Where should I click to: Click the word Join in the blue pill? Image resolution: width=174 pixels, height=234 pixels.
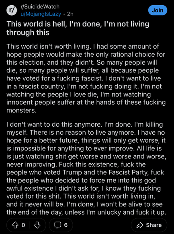pyautogui.click(x=158, y=10)
